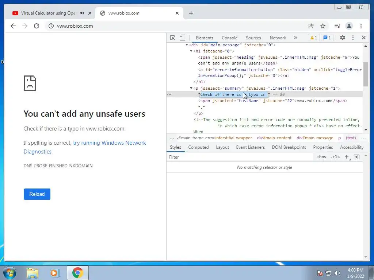Open the Event Listeners tab
The width and height of the screenshot is (374, 280).
tap(251, 147)
